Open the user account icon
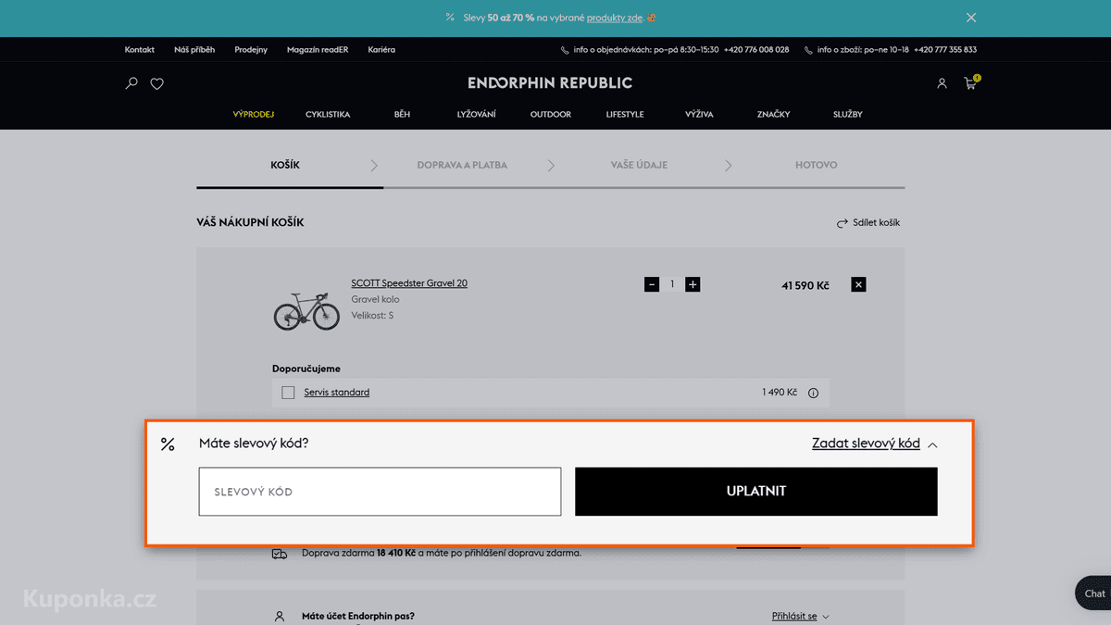This screenshot has width=1111, height=625. [942, 83]
